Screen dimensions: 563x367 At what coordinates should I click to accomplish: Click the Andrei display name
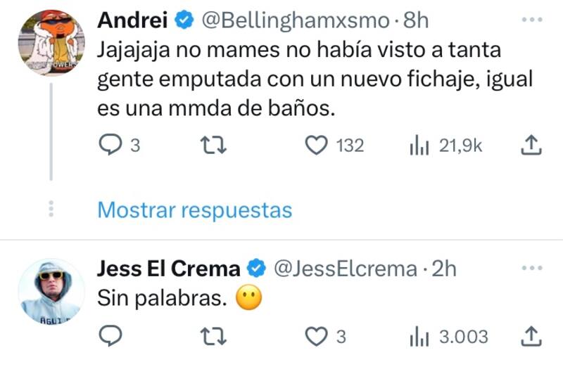(132, 21)
